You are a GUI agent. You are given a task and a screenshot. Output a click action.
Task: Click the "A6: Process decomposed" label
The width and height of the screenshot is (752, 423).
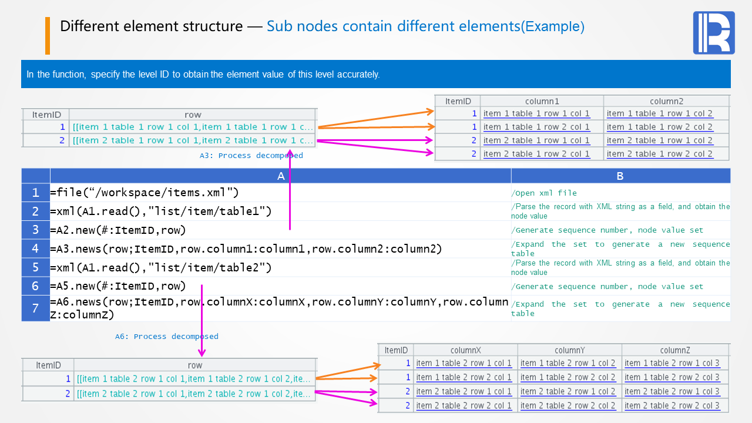coord(166,337)
